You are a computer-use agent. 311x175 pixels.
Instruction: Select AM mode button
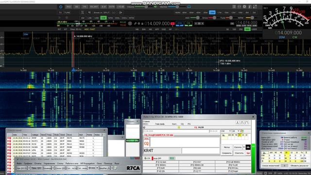tap(83, 18)
